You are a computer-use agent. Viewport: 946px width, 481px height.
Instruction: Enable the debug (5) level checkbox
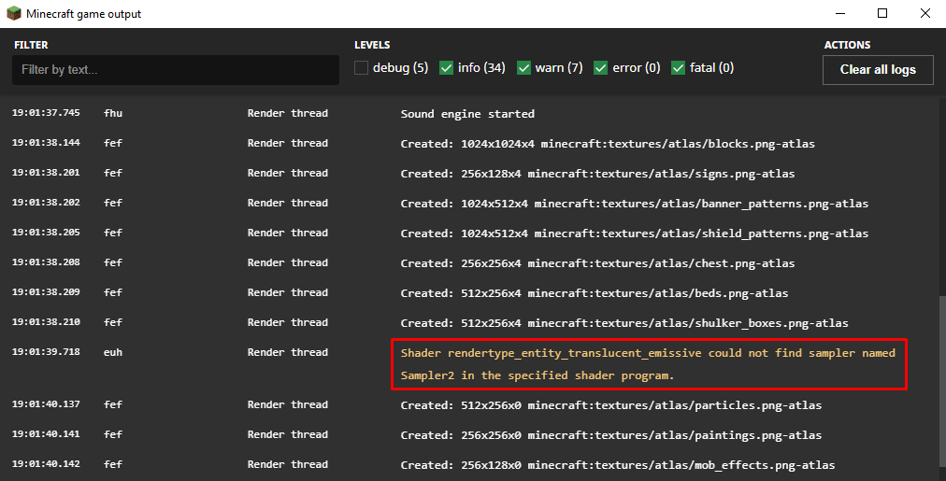pyautogui.click(x=362, y=68)
